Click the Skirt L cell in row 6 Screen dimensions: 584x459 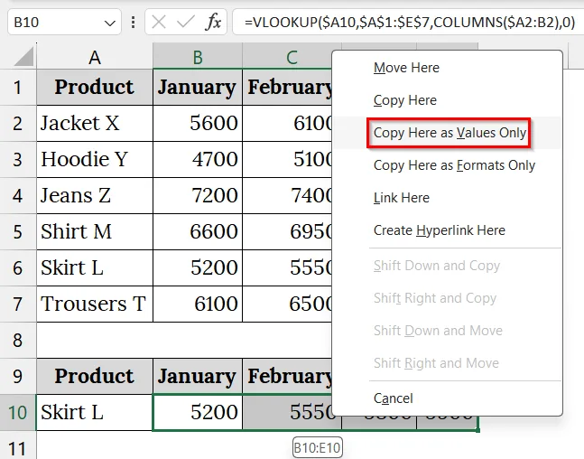click(x=95, y=267)
